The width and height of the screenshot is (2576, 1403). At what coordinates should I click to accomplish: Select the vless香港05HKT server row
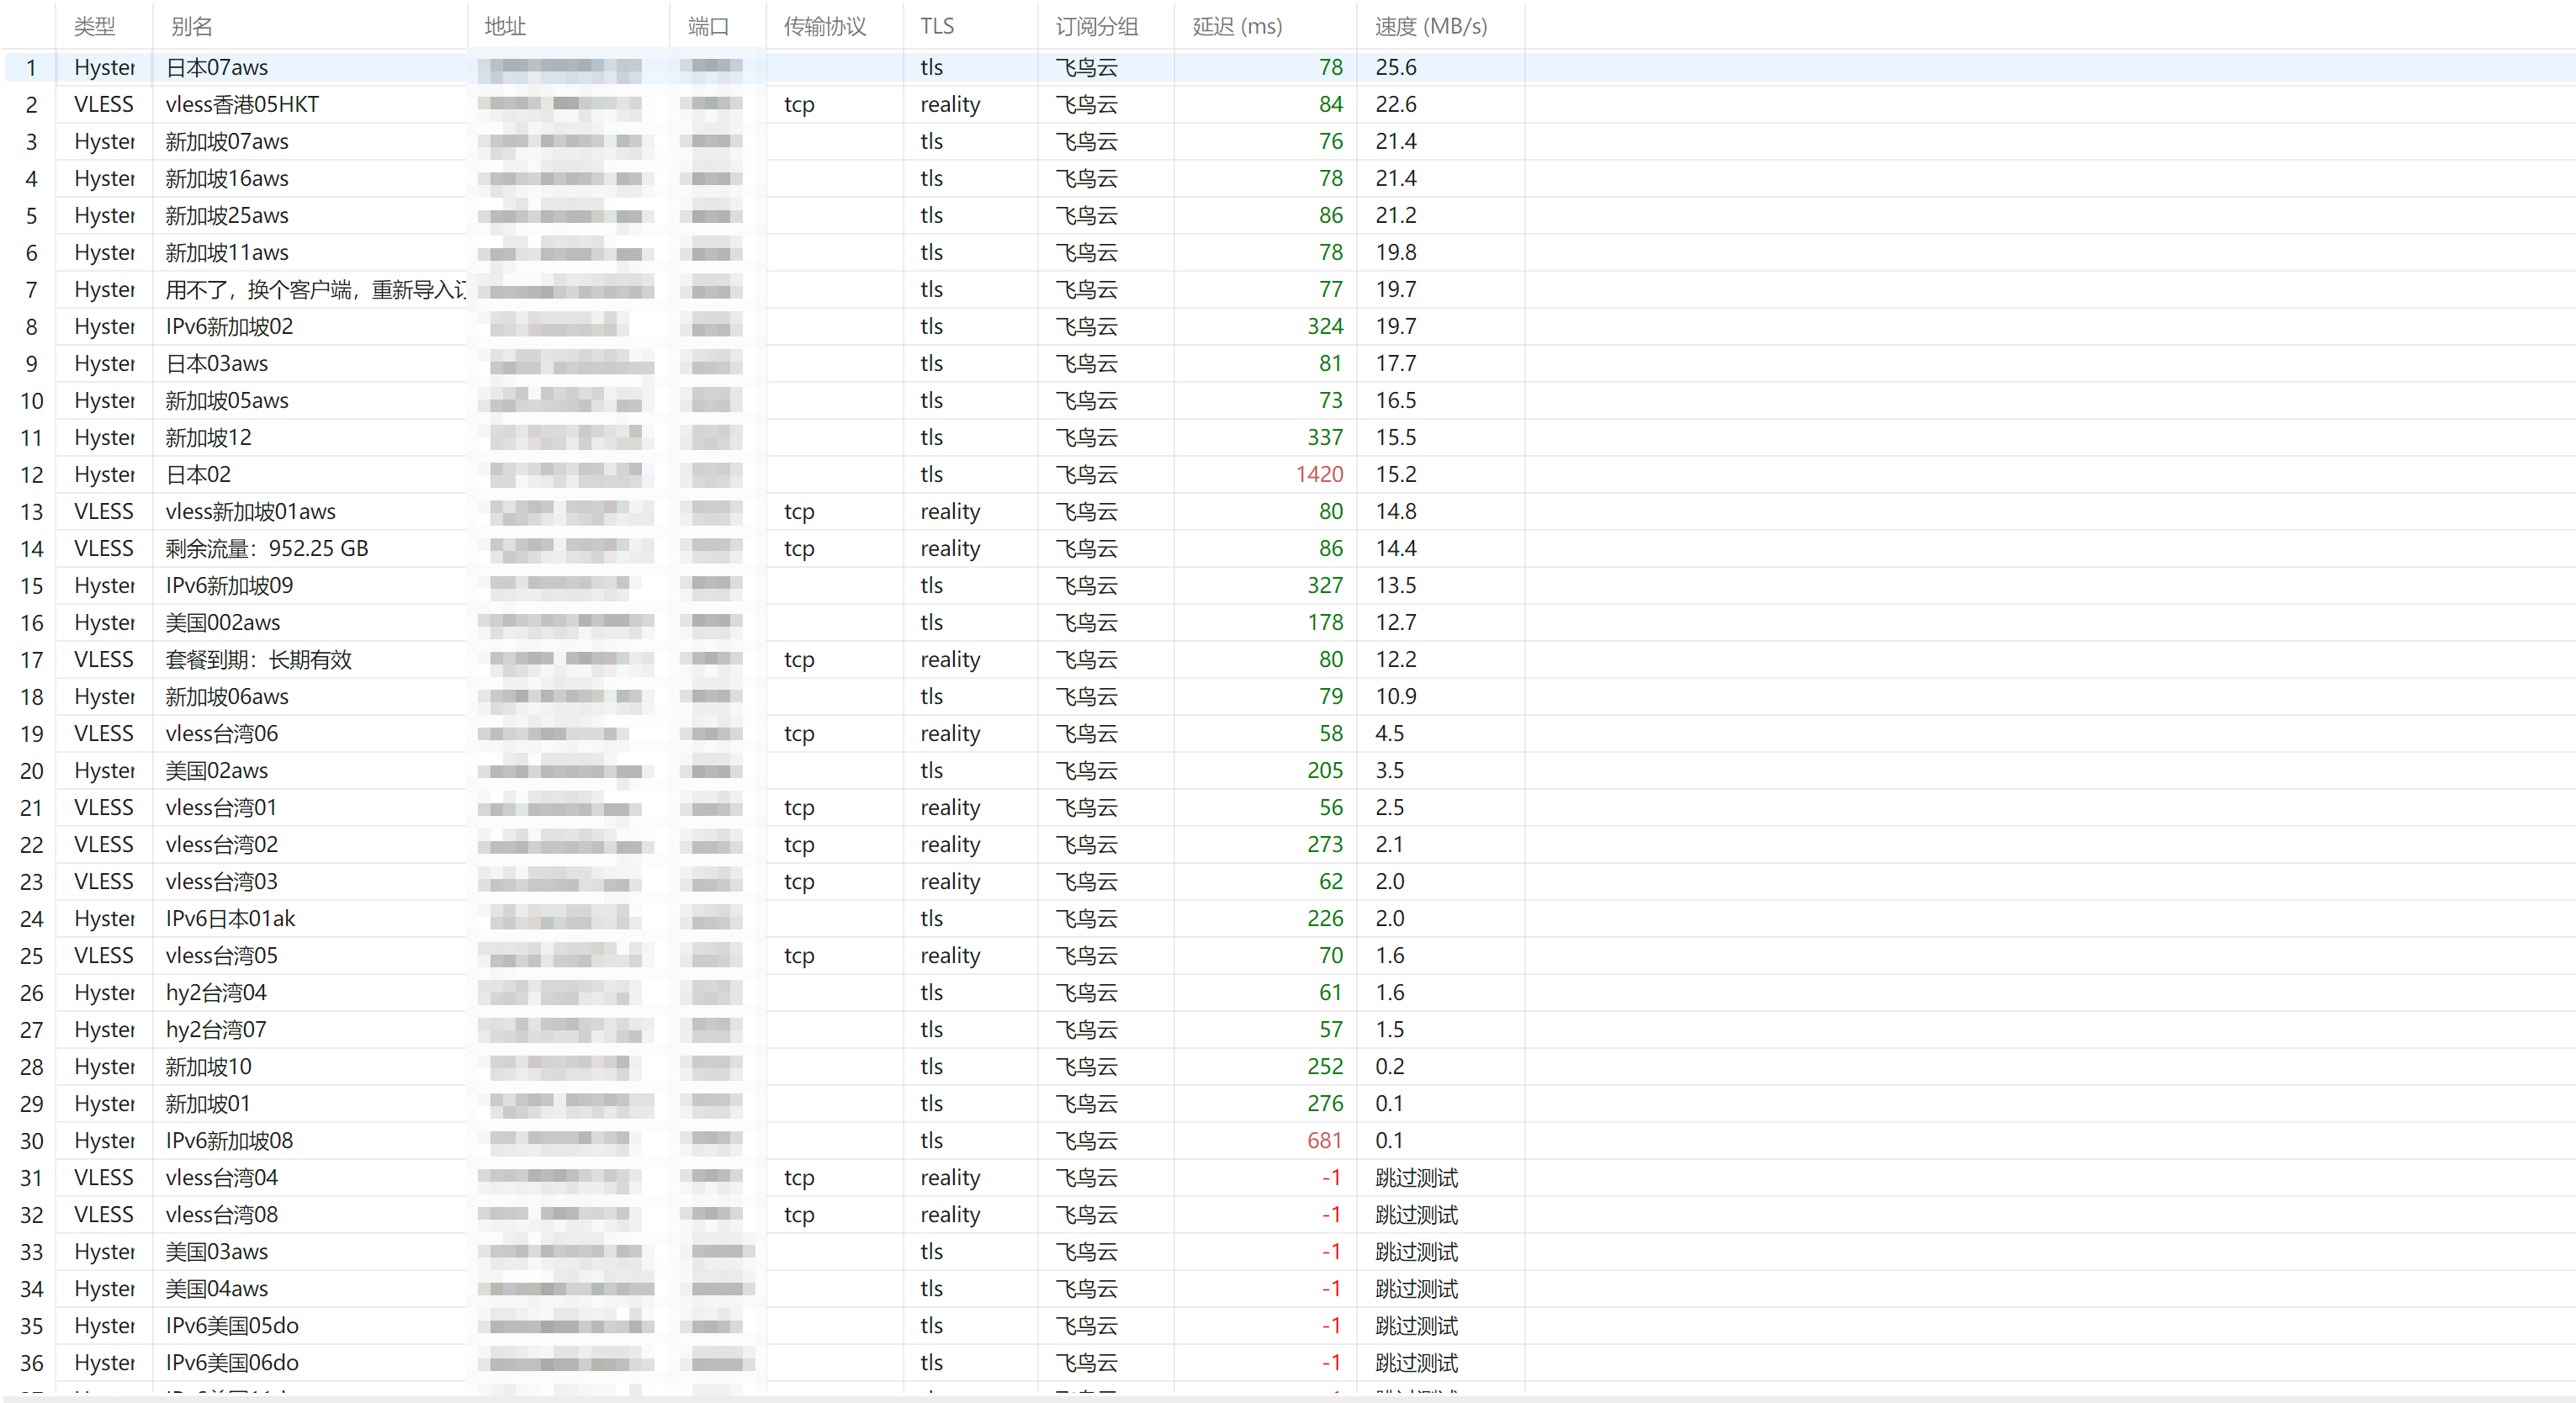click(1288, 104)
